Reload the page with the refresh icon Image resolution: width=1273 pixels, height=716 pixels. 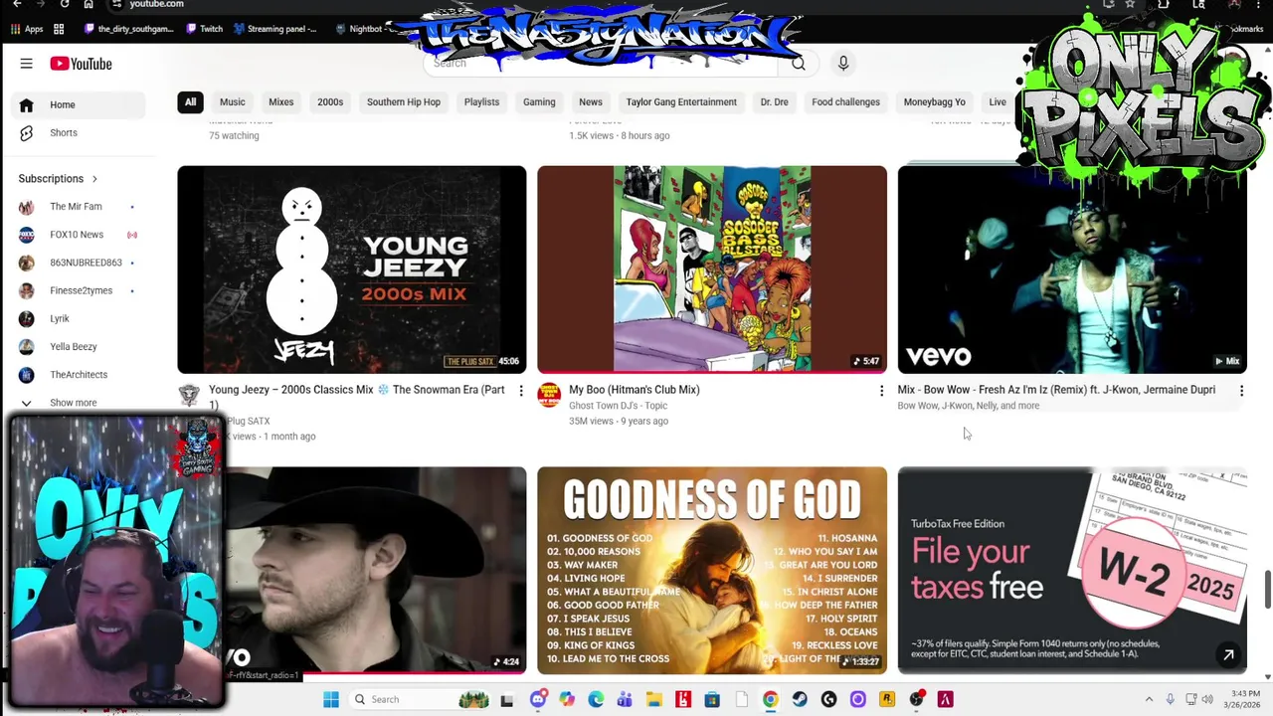click(65, 4)
